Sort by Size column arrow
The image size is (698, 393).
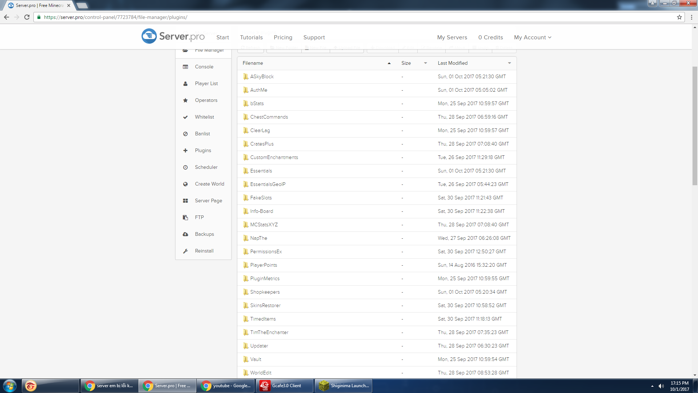[x=425, y=63]
